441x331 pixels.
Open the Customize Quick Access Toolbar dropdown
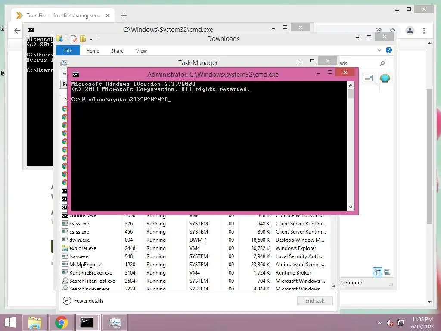click(x=91, y=39)
